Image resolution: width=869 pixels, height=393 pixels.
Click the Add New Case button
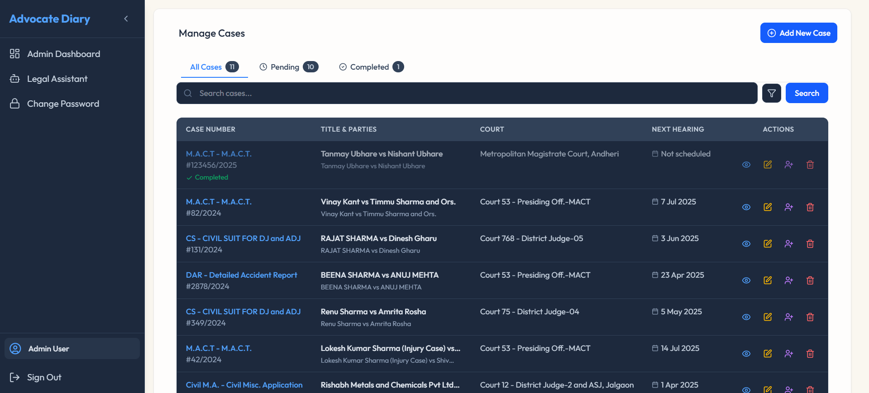coord(799,33)
